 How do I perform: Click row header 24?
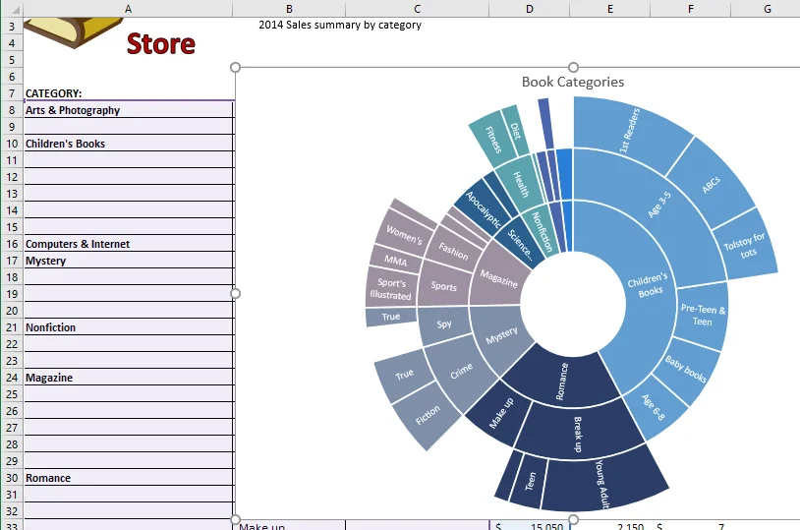click(12, 378)
